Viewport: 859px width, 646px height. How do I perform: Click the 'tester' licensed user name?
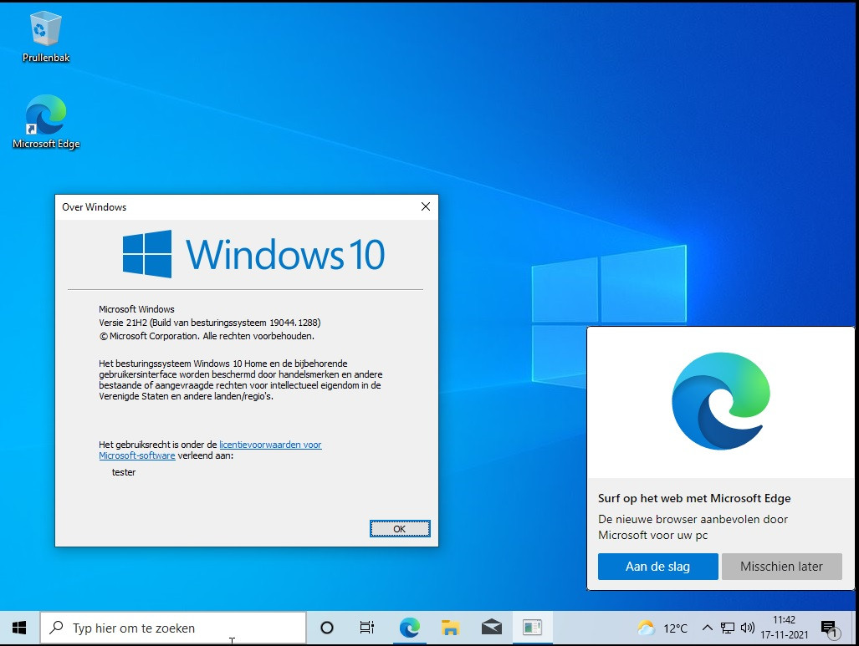pyautogui.click(x=124, y=472)
